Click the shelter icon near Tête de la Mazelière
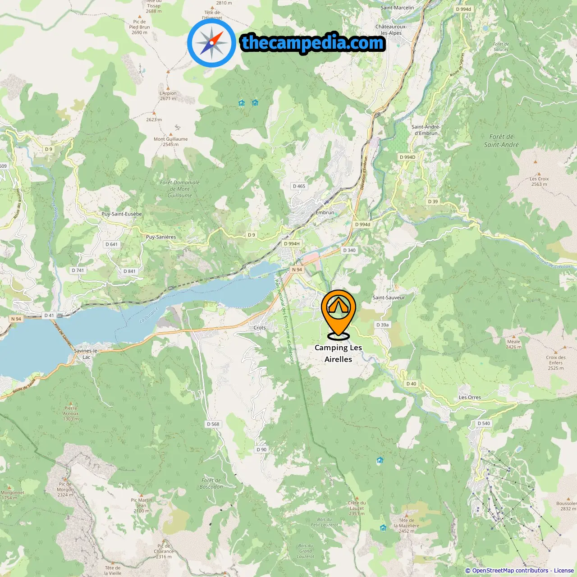 pos(383,527)
